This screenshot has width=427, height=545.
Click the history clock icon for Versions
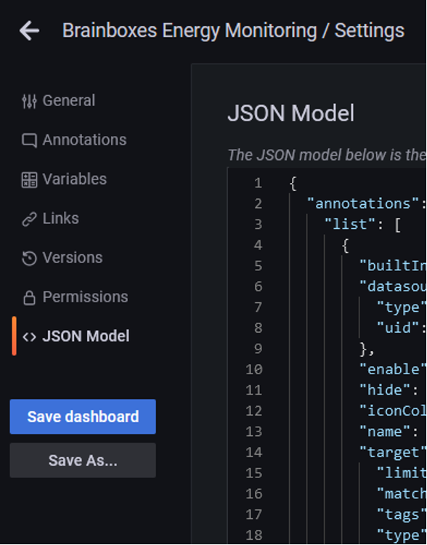29,258
